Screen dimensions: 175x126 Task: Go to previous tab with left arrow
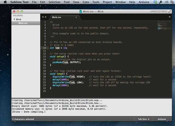pyautogui.click(x=43, y=17)
